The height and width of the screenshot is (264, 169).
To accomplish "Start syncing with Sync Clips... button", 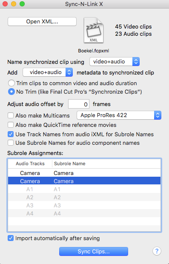I will [94, 251].
